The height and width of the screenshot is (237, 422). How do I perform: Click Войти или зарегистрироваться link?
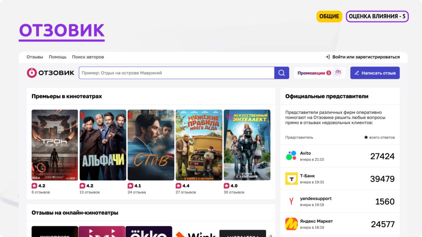coord(366,57)
